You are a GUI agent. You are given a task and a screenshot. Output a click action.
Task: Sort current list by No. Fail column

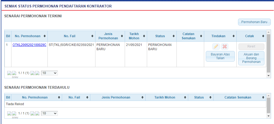(71, 36)
